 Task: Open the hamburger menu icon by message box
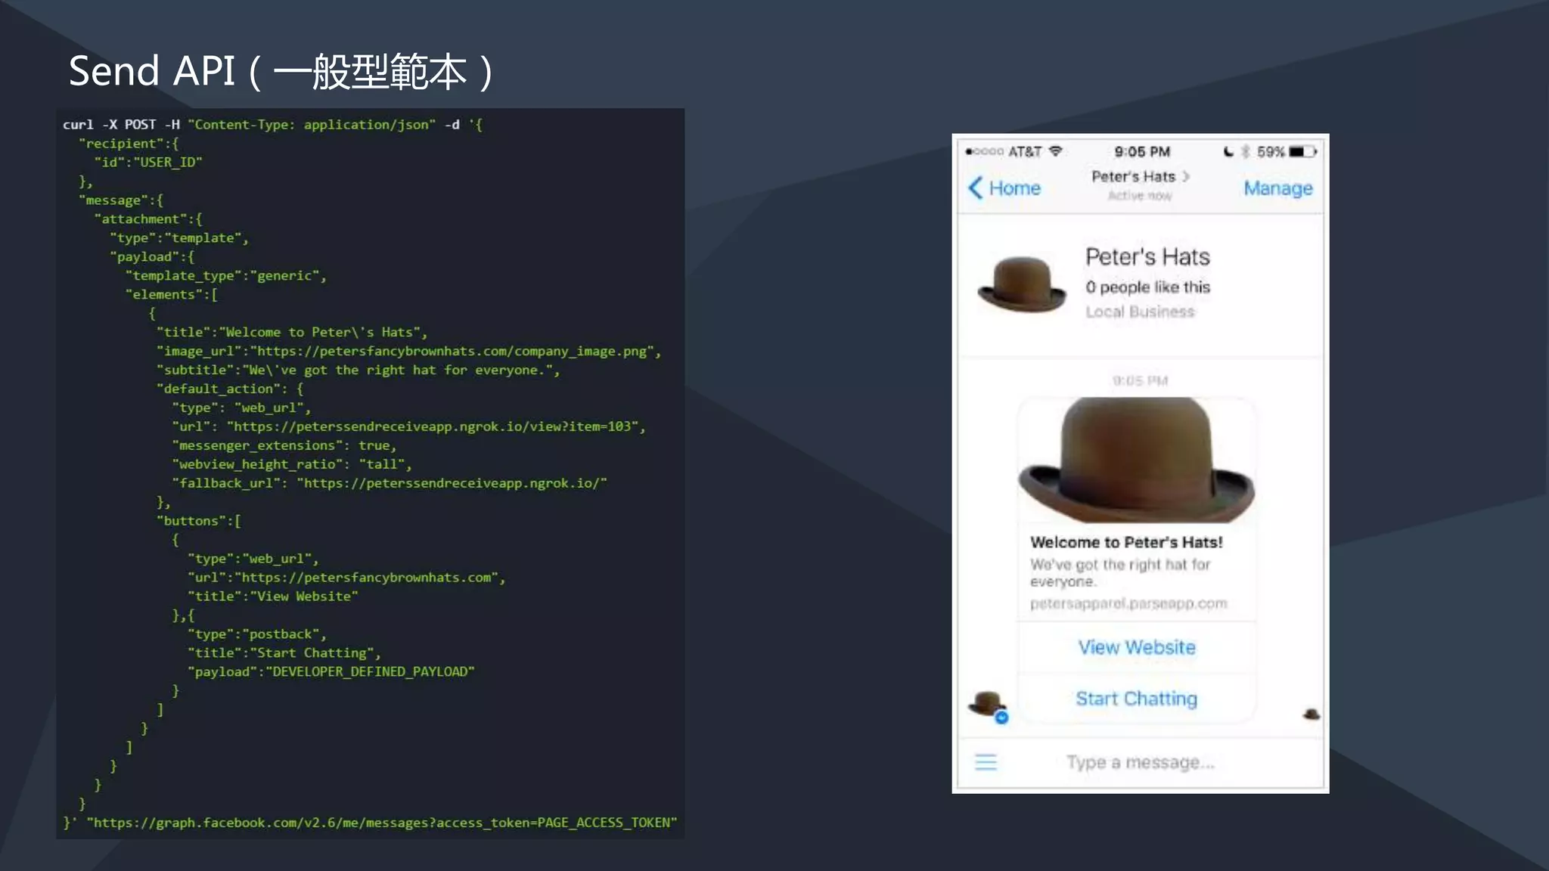[x=986, y=762]
